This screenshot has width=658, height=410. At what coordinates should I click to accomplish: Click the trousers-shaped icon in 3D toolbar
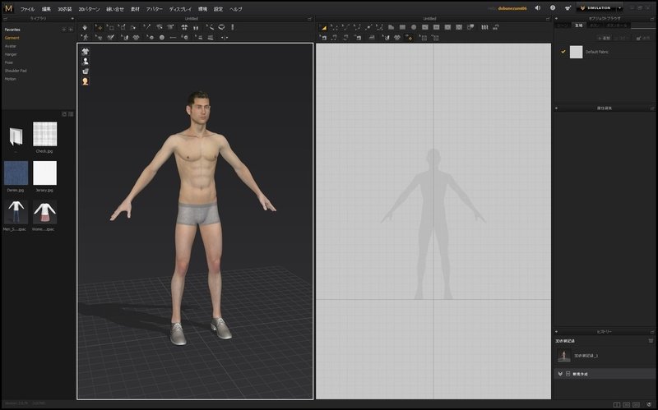click(x=196, y=27)
